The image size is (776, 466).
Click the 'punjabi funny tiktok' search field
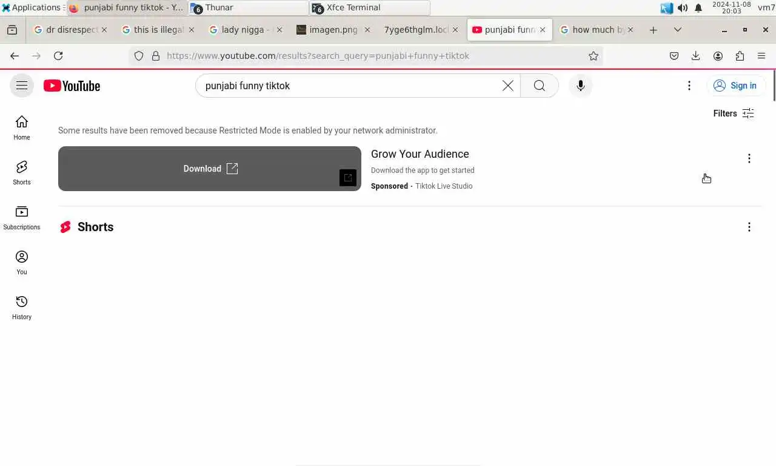pyautogui.click(x=349, y=86)
